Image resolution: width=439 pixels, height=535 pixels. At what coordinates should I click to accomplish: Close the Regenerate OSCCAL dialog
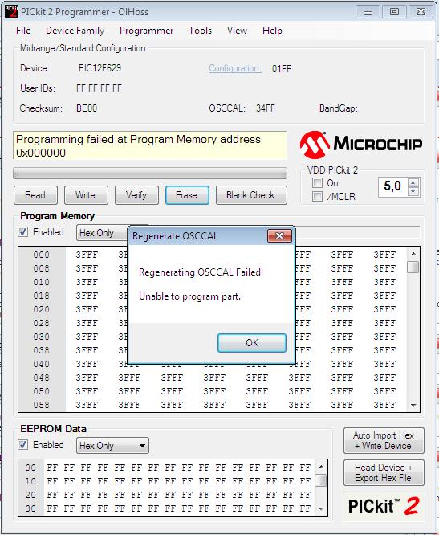point(279,235)
